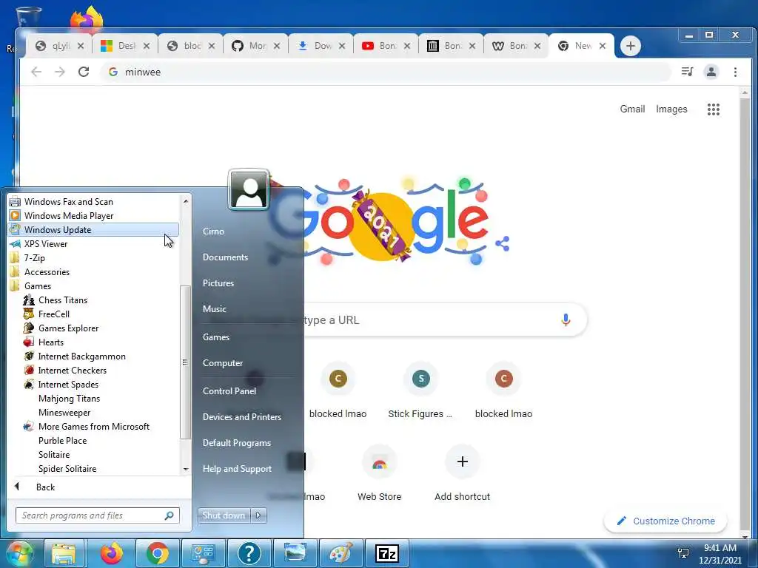Image resolution: width=758 pixels, height=568 pixels.
Task: Launch Chess Titans
Action: (x=63, y=300)
